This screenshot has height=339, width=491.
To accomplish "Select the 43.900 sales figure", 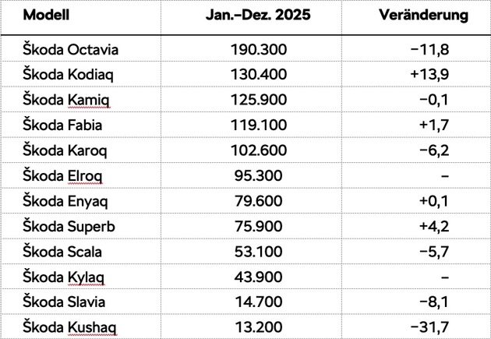I will (x=260, y=277).
